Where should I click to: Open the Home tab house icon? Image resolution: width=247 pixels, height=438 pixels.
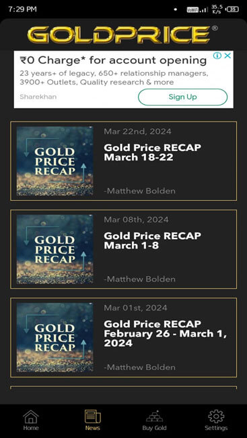click(30, 417)
